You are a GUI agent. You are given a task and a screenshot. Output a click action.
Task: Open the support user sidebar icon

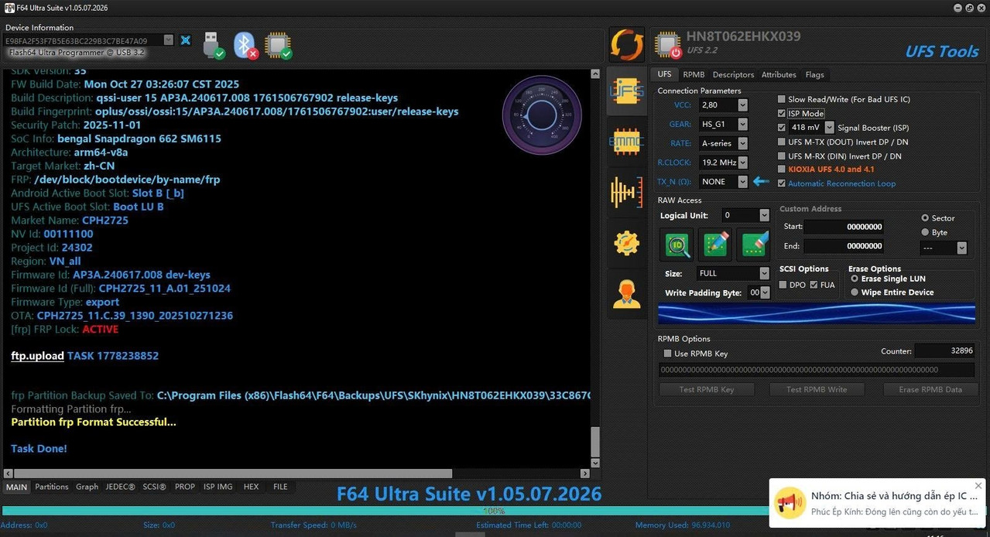click(627, 294)
